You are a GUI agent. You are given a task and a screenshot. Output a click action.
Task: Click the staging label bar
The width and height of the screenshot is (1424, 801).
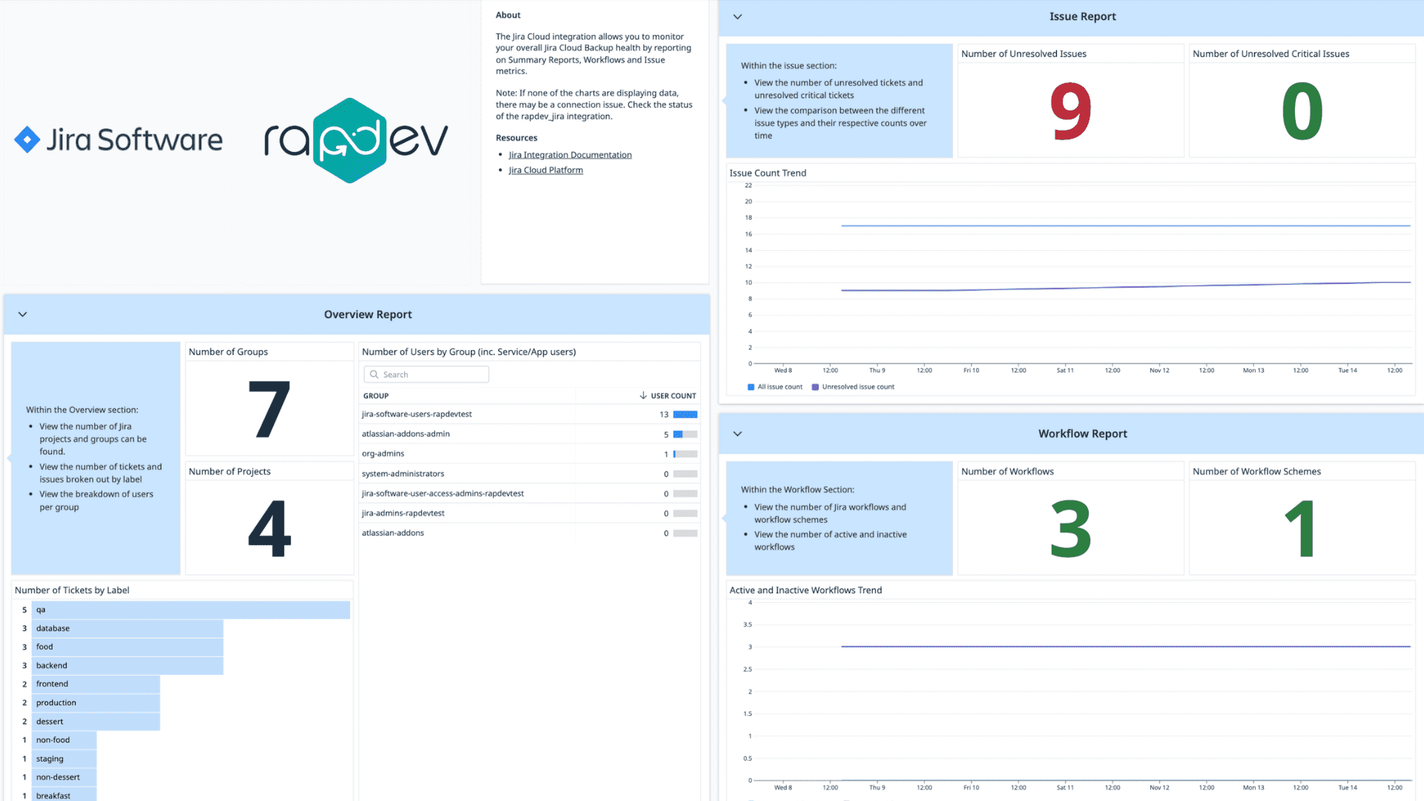point(64,759)
